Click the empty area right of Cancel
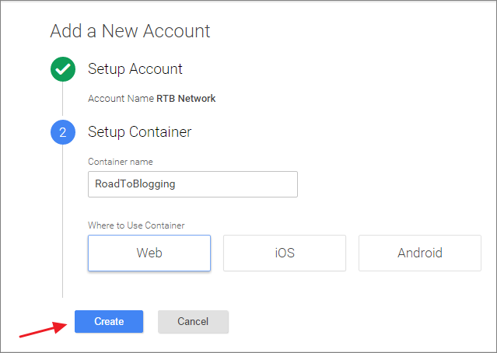 [350, 322]
